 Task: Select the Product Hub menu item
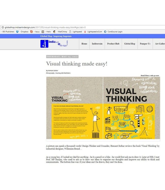pyautogui.click(x=113, y=44)
